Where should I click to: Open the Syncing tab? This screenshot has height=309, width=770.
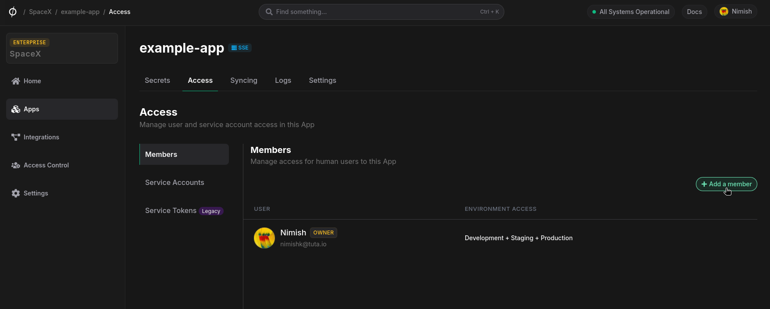[244, 80]
